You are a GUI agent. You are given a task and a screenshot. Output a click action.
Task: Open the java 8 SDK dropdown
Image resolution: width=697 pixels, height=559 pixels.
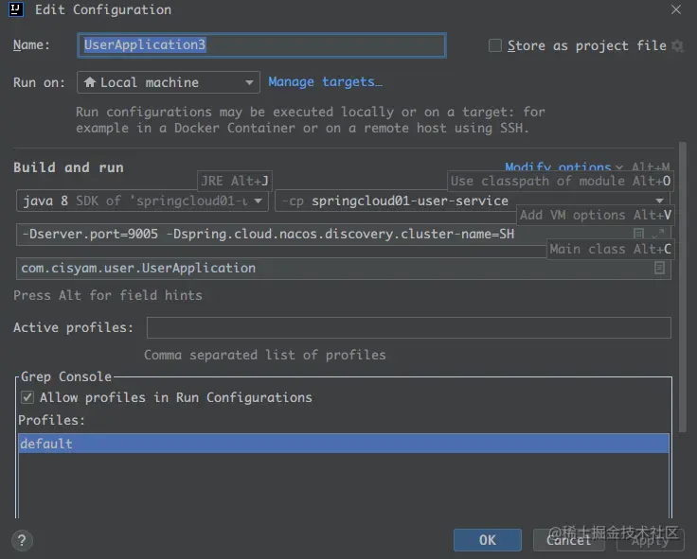[x=142, y=201]
